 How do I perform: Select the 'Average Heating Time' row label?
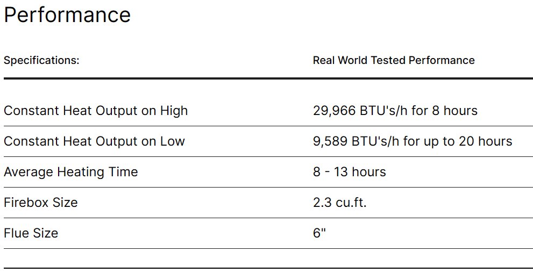[x=71, y=172]
